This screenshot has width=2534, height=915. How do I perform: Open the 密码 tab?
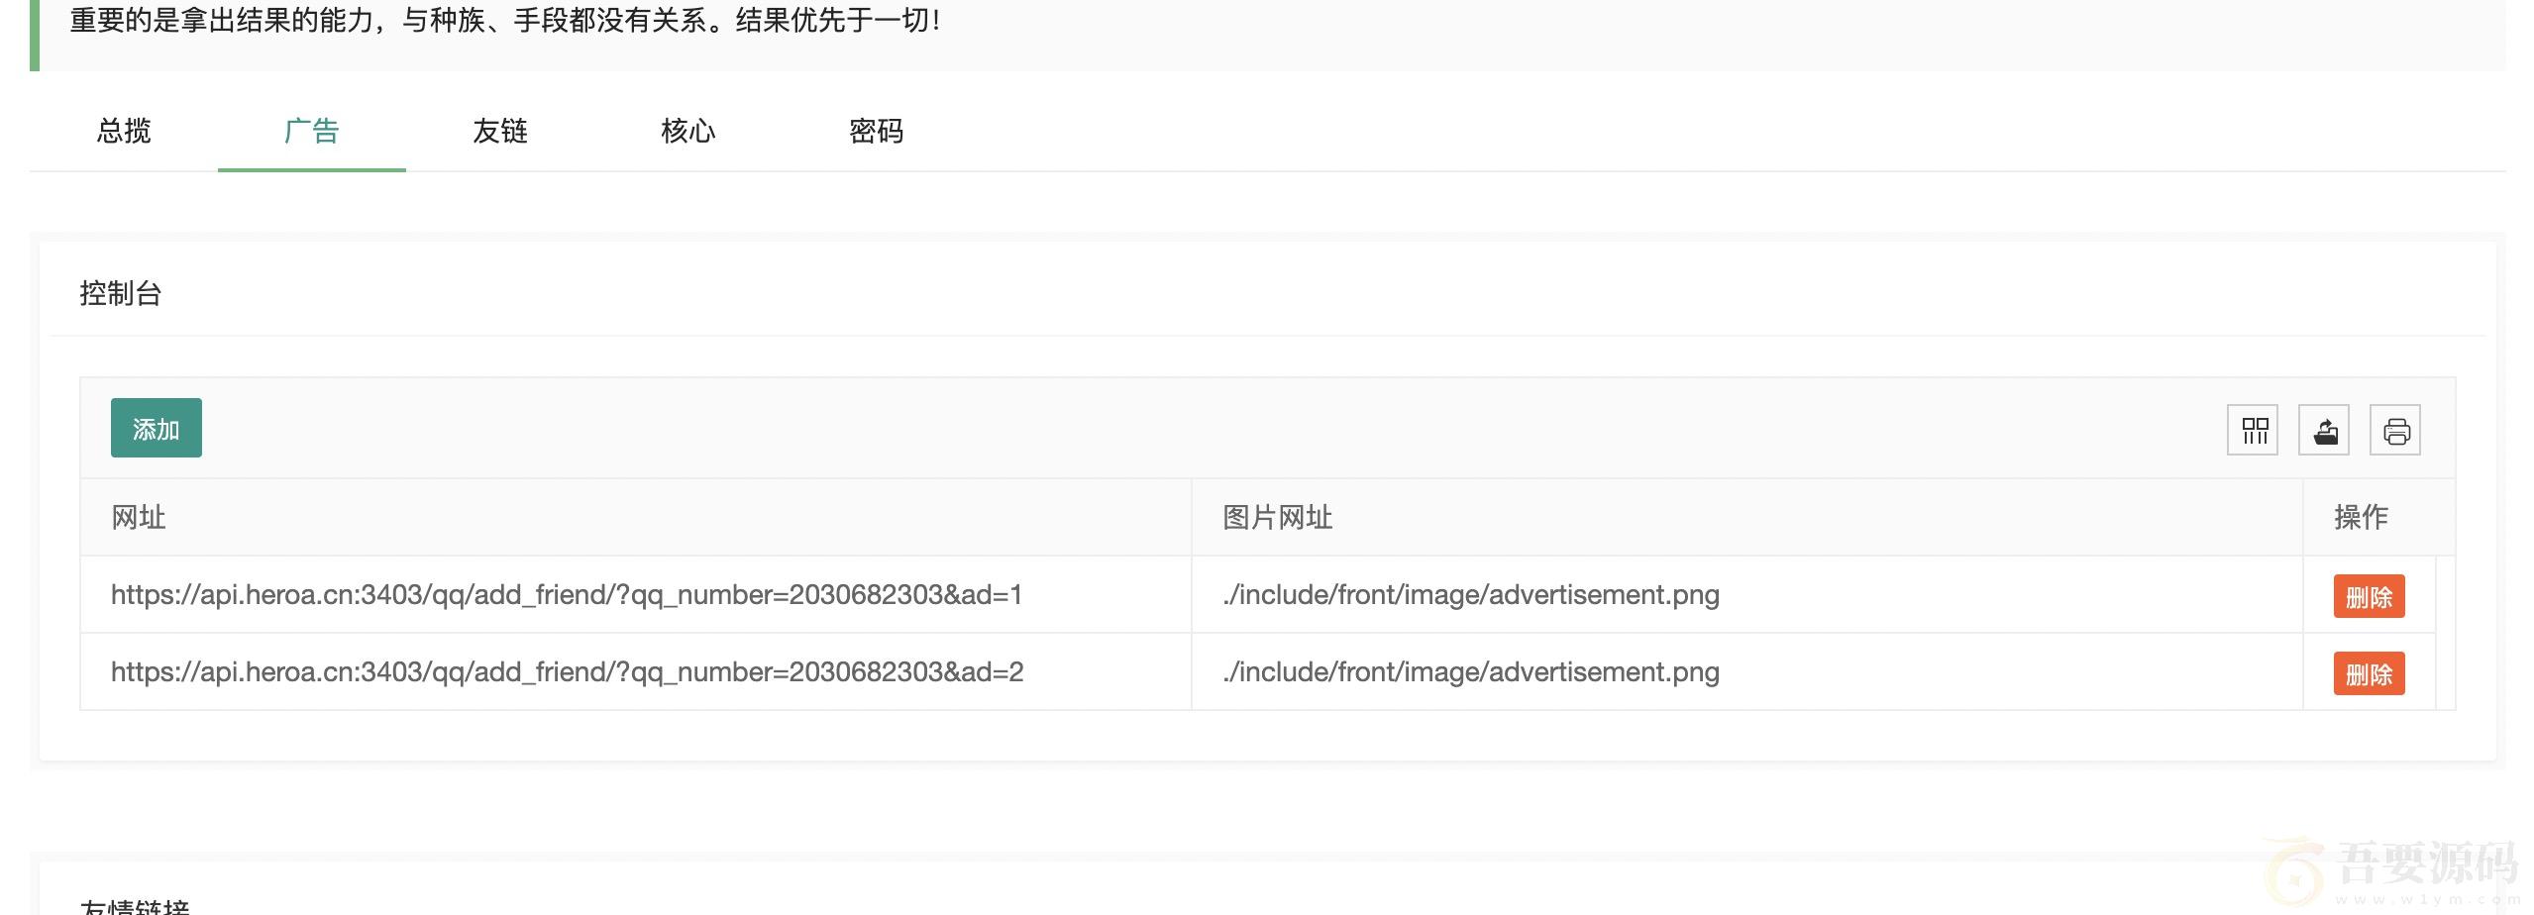coord(877,131)
